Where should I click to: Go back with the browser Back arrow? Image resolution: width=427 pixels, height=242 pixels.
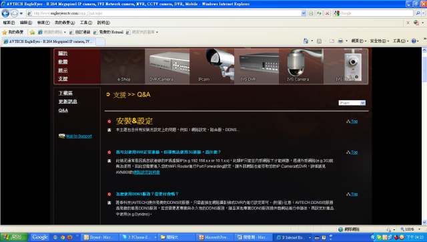pos(5,13)
